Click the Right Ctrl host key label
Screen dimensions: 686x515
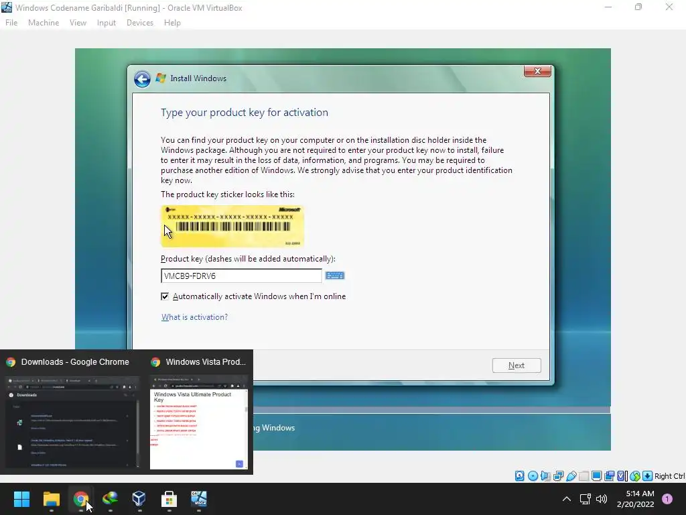[669, 476]
